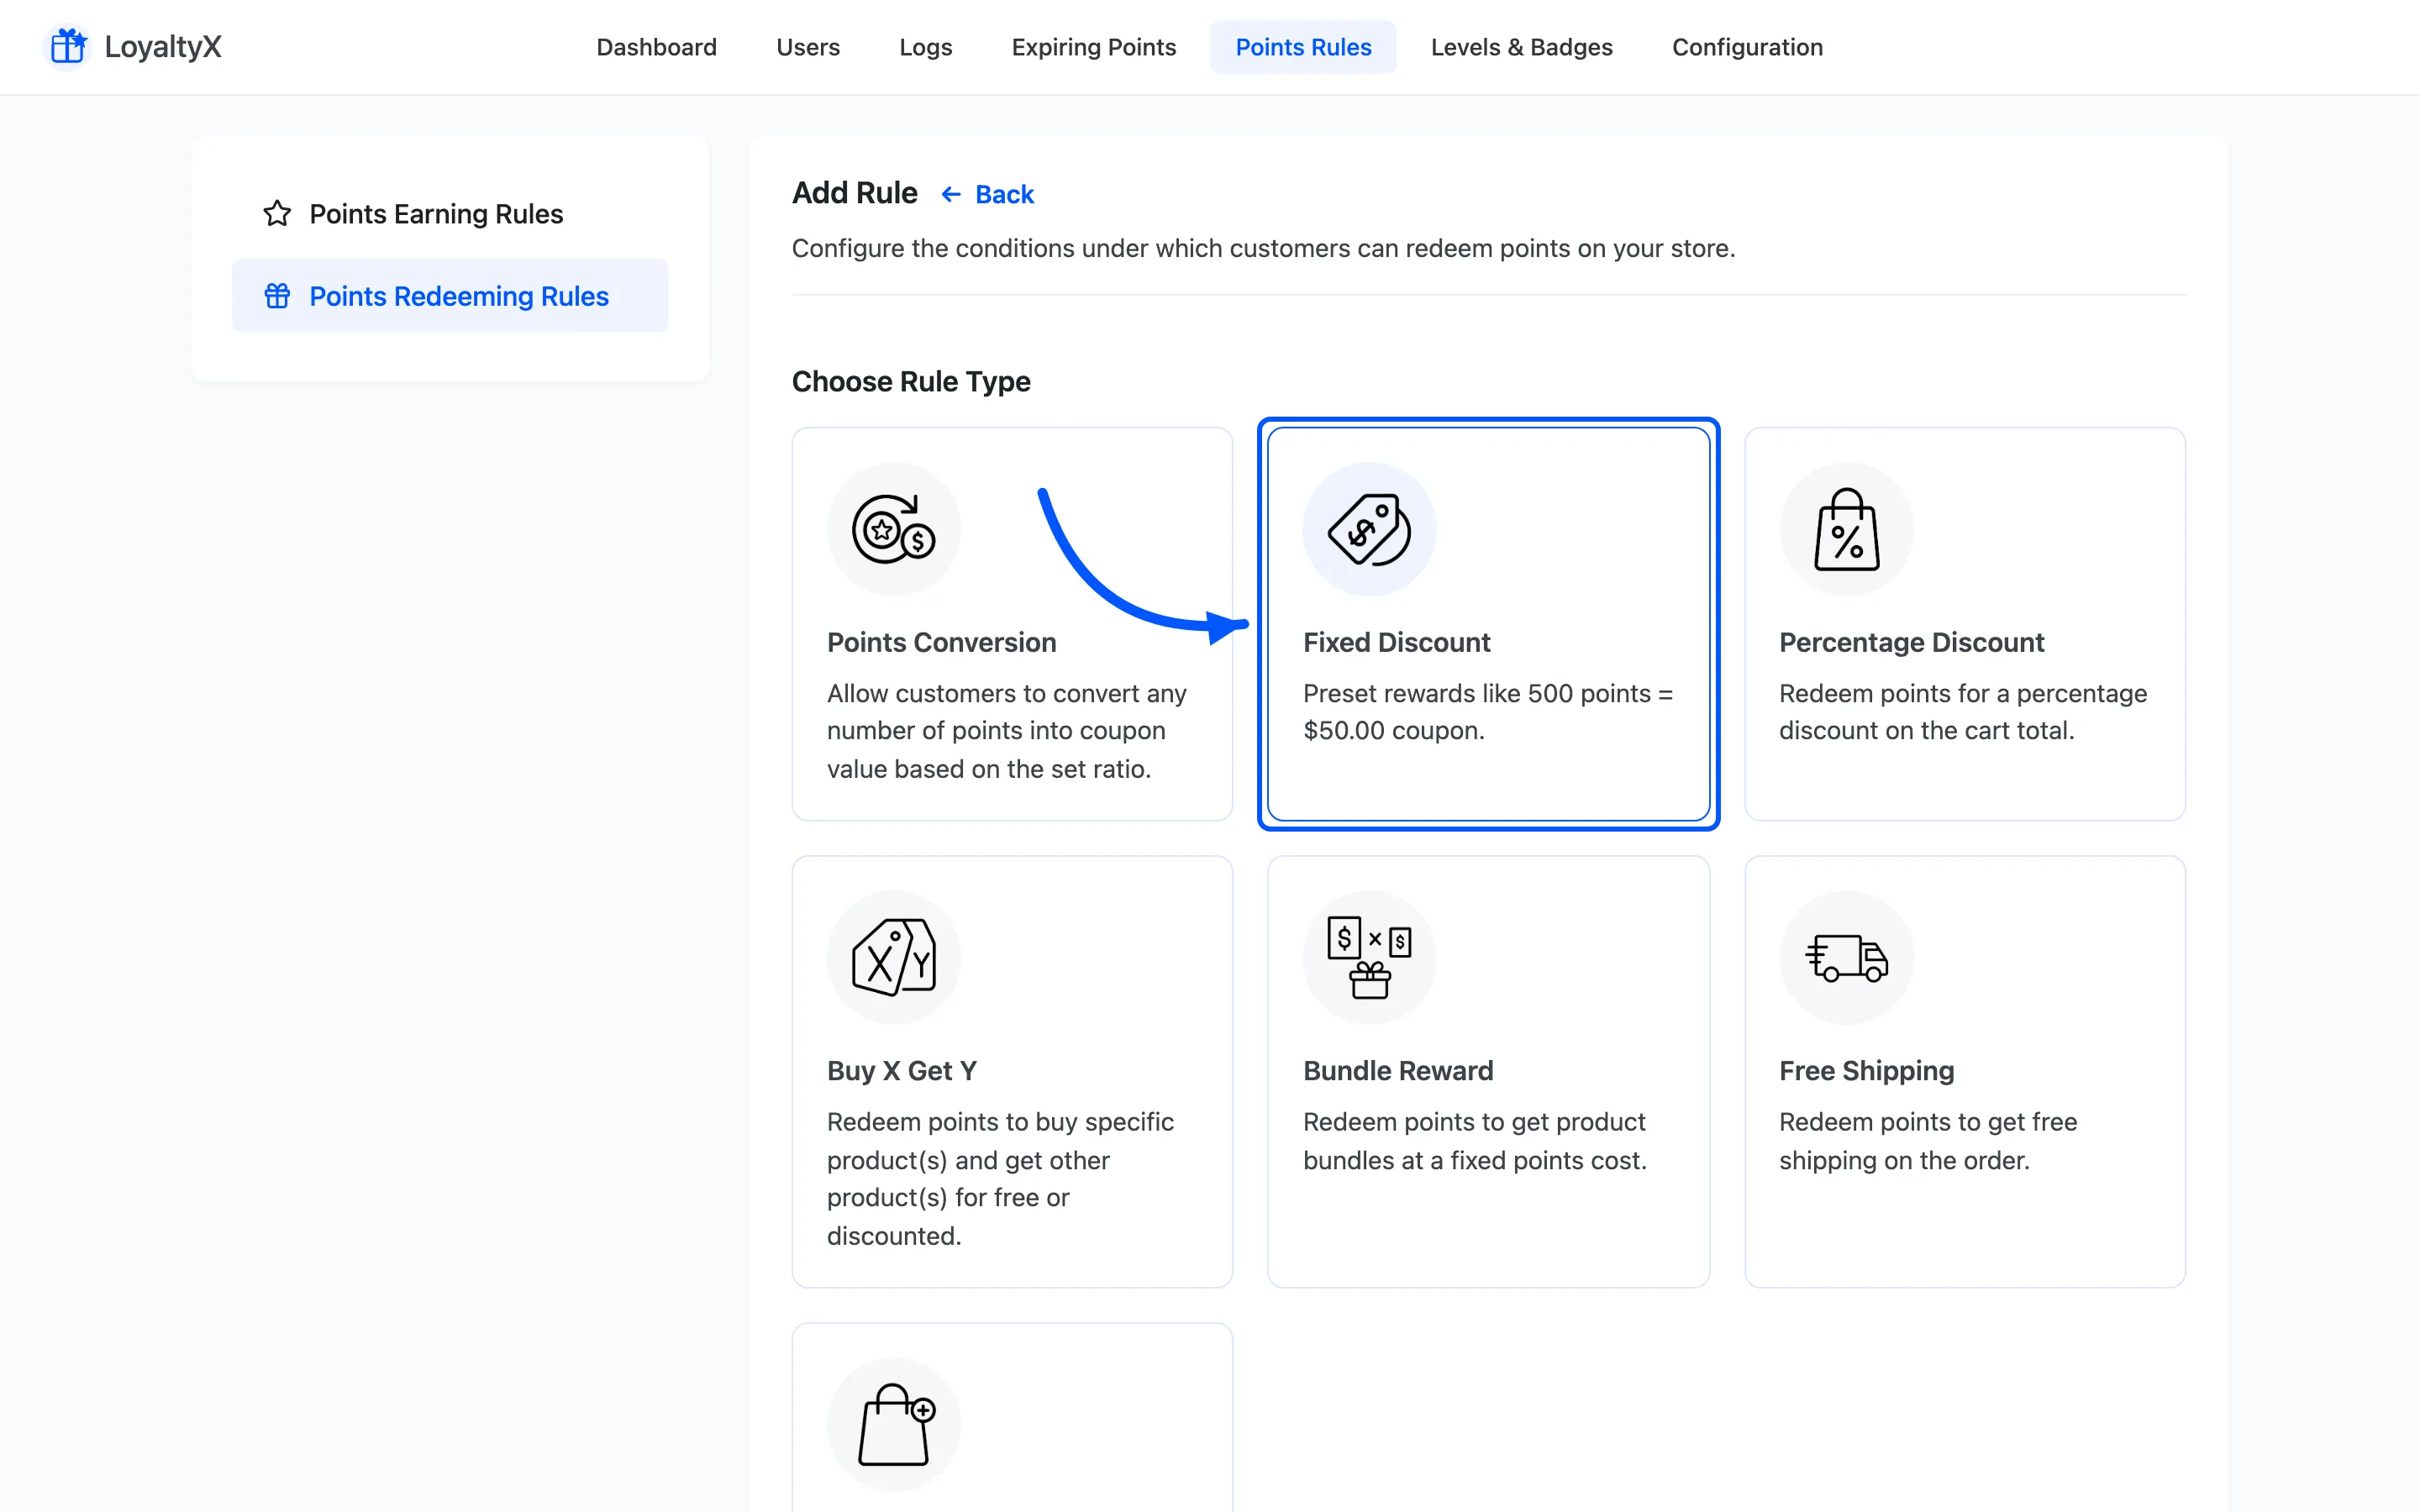The image size is (2420, 1512).
Task: Select the Points Rules tab
Action: tap(1303, 47)
